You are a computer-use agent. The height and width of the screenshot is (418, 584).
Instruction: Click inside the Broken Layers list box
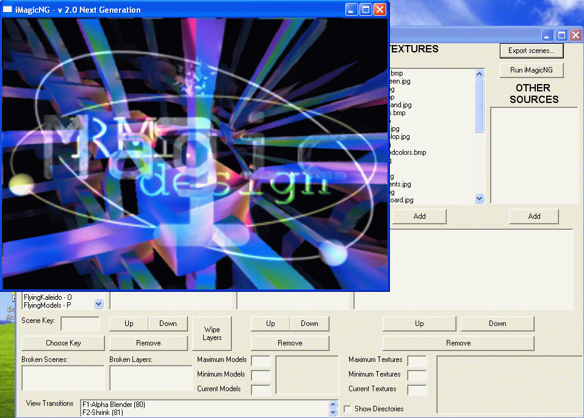(x=151, y=378)
